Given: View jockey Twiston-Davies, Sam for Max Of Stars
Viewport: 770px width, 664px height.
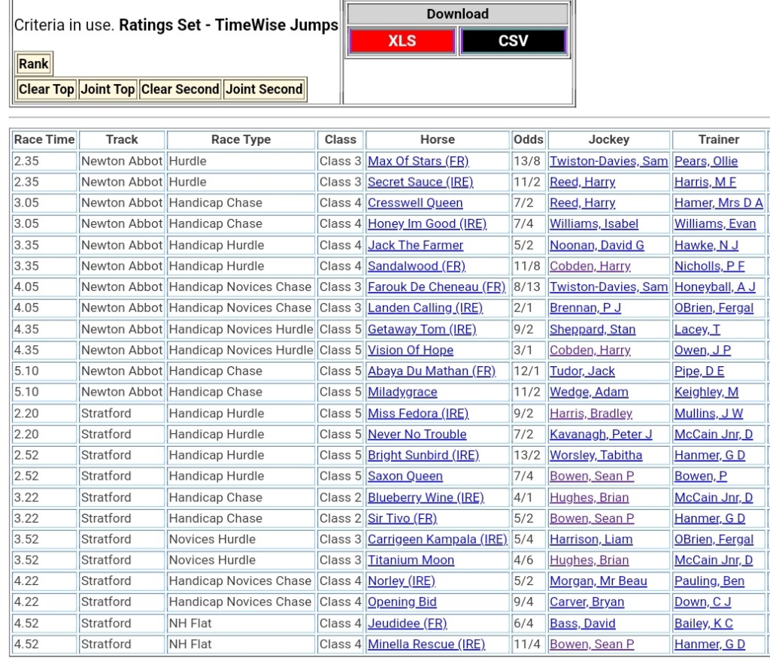Looking at the screenshot, I should click(x=608, y=161).
